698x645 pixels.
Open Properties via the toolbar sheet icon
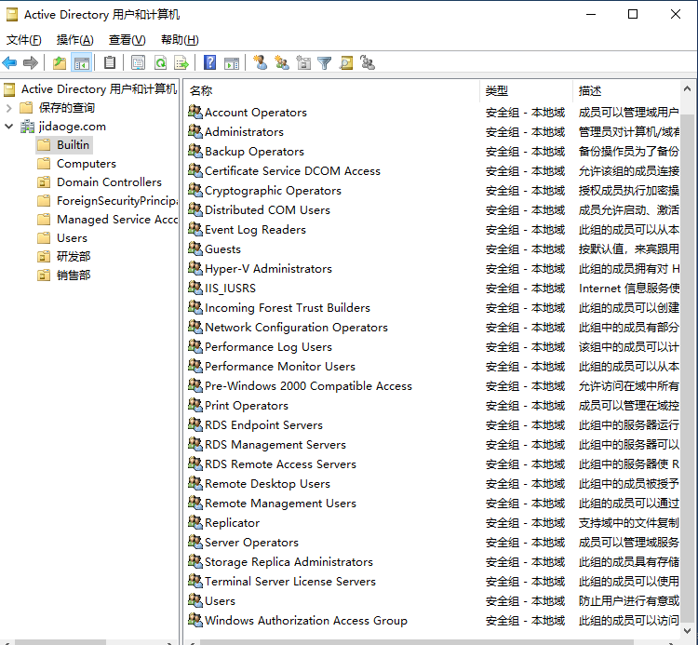[x=138, y=62]
